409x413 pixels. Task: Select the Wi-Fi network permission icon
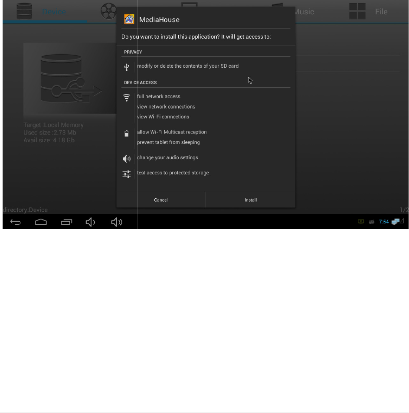click(127, 98)
